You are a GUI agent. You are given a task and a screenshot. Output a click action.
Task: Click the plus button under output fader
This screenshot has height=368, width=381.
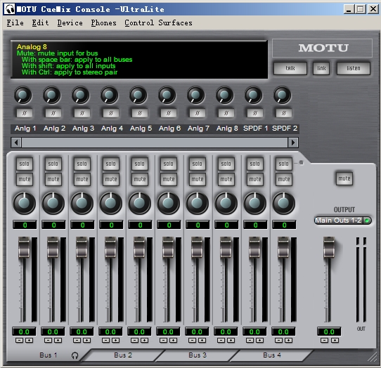335,341
